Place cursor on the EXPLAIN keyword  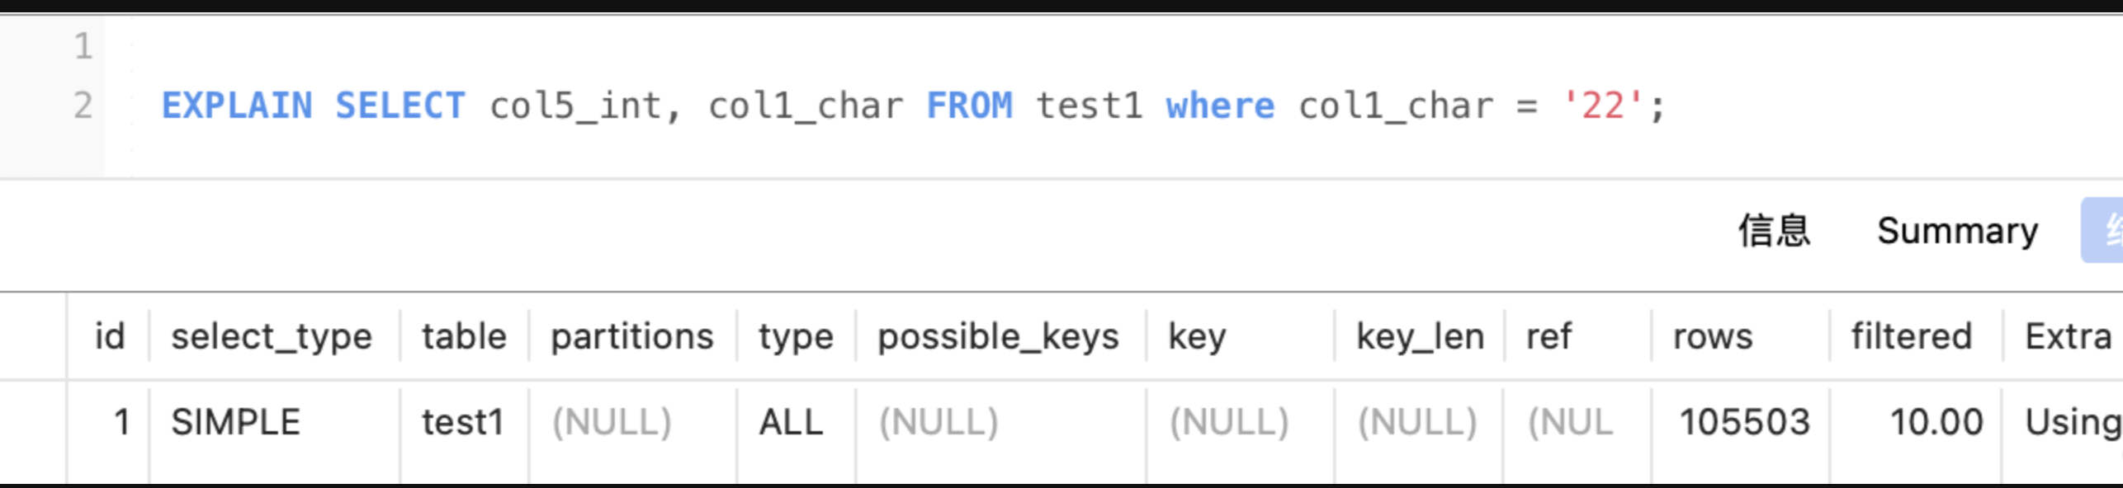[x=237, y=106]
